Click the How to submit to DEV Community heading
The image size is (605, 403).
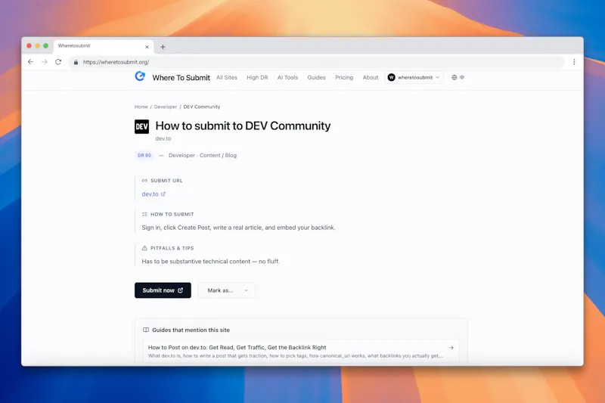pos(243,126)
